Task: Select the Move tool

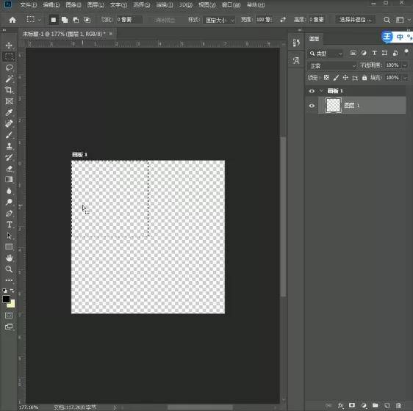Action: click(x=9, y=46)
